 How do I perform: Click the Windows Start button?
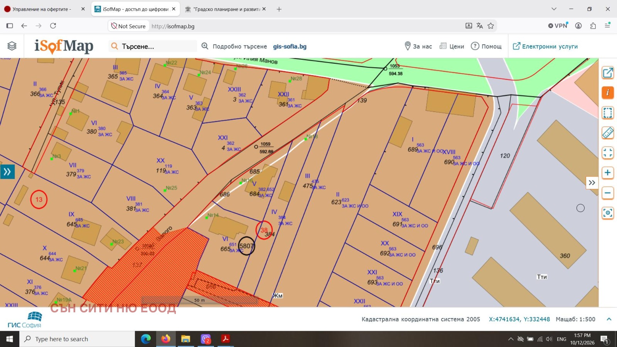(x=10, y=339)
